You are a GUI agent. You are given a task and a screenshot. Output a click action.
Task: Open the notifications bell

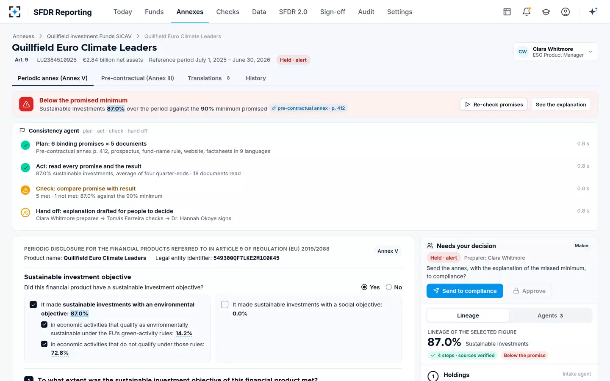527,12
